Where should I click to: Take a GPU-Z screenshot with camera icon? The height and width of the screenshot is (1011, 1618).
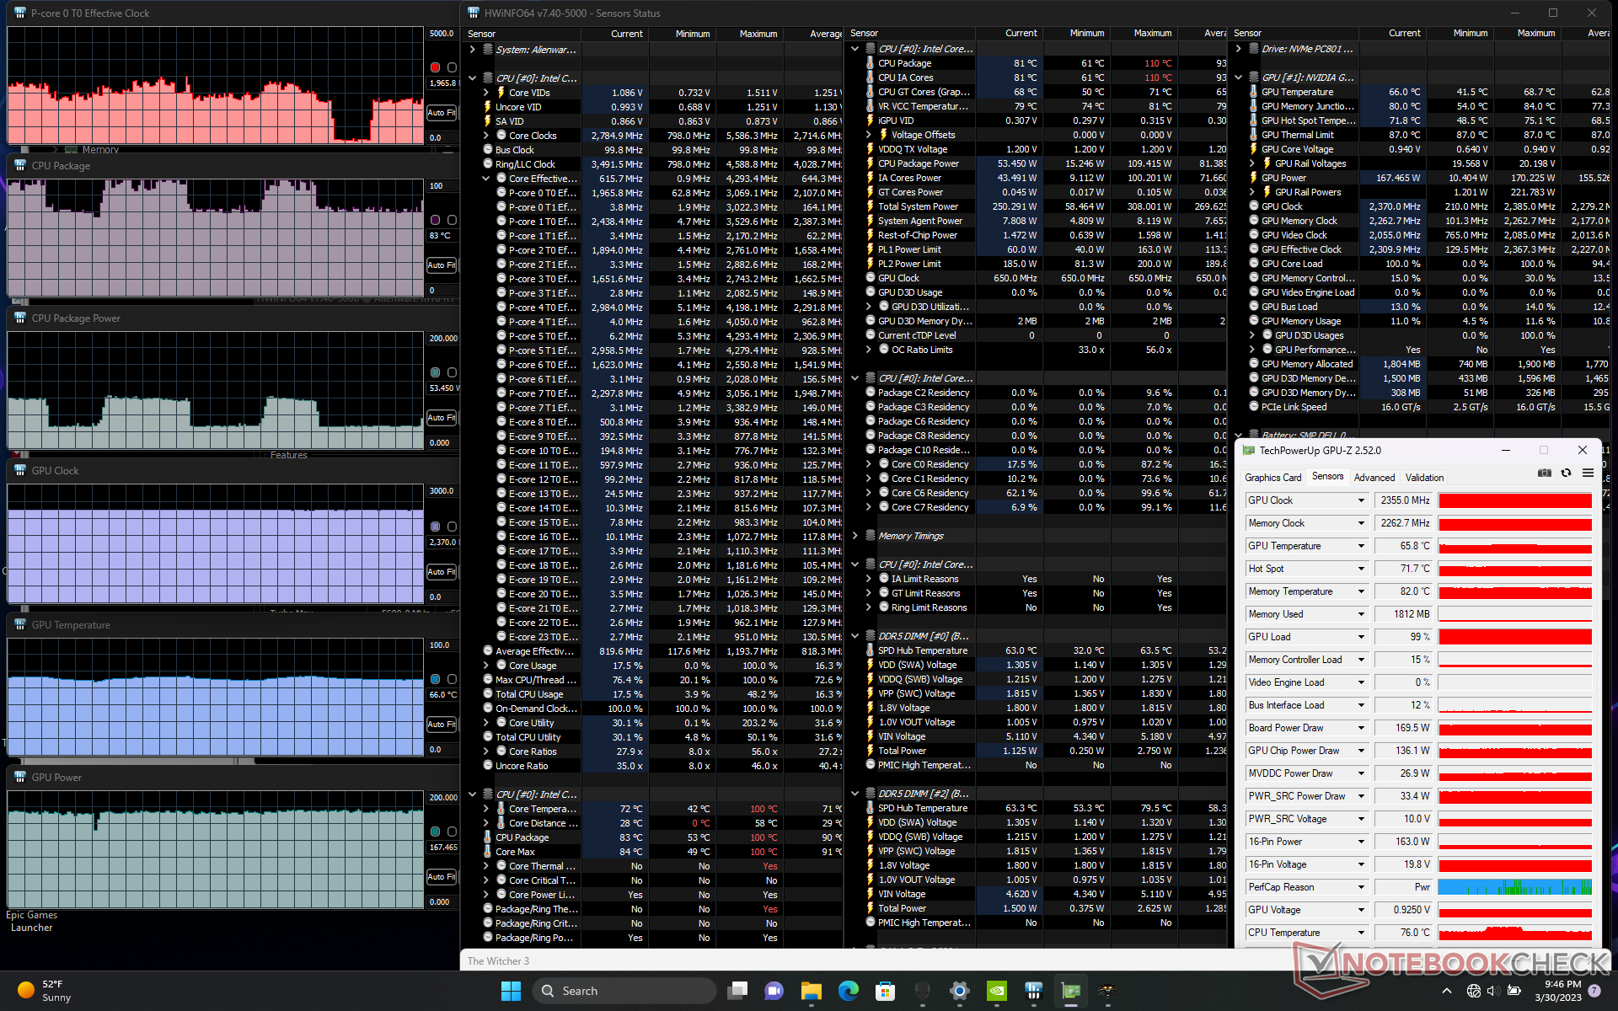[x=1544, y=473]
